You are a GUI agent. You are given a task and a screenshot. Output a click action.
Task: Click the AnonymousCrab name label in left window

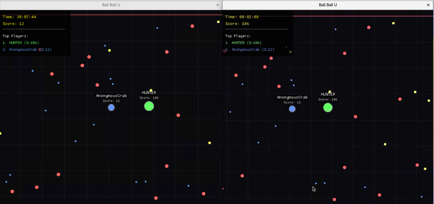[x=111, y=96]
